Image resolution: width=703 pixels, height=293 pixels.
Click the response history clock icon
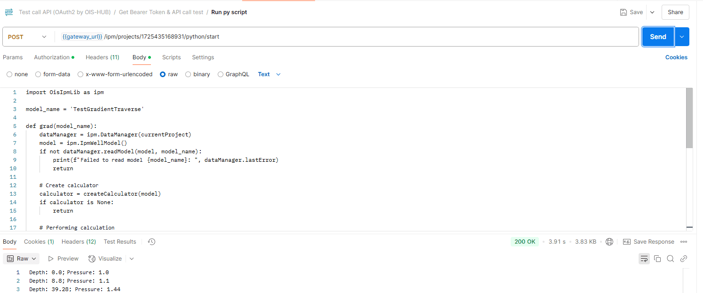coord(151,242)
